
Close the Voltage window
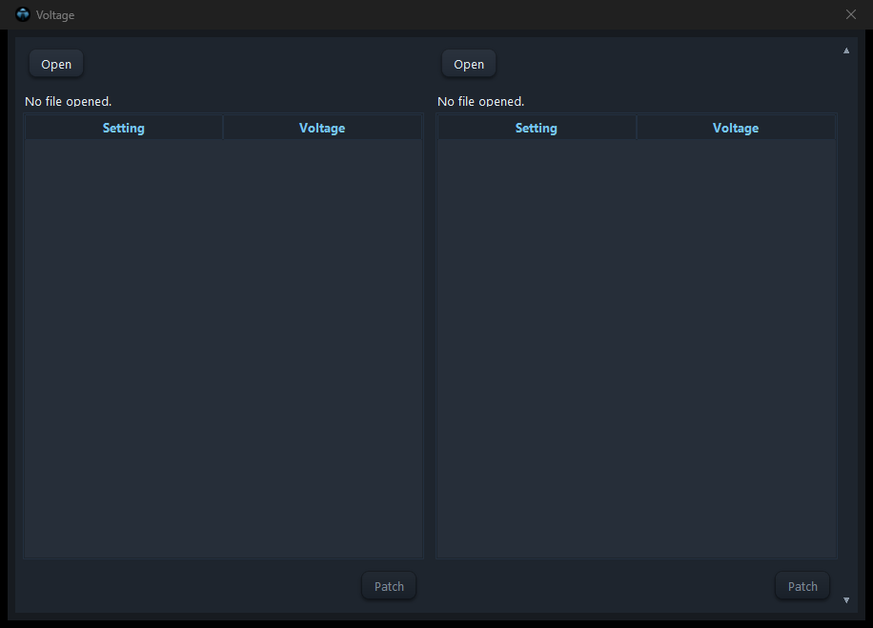point(851,14)
